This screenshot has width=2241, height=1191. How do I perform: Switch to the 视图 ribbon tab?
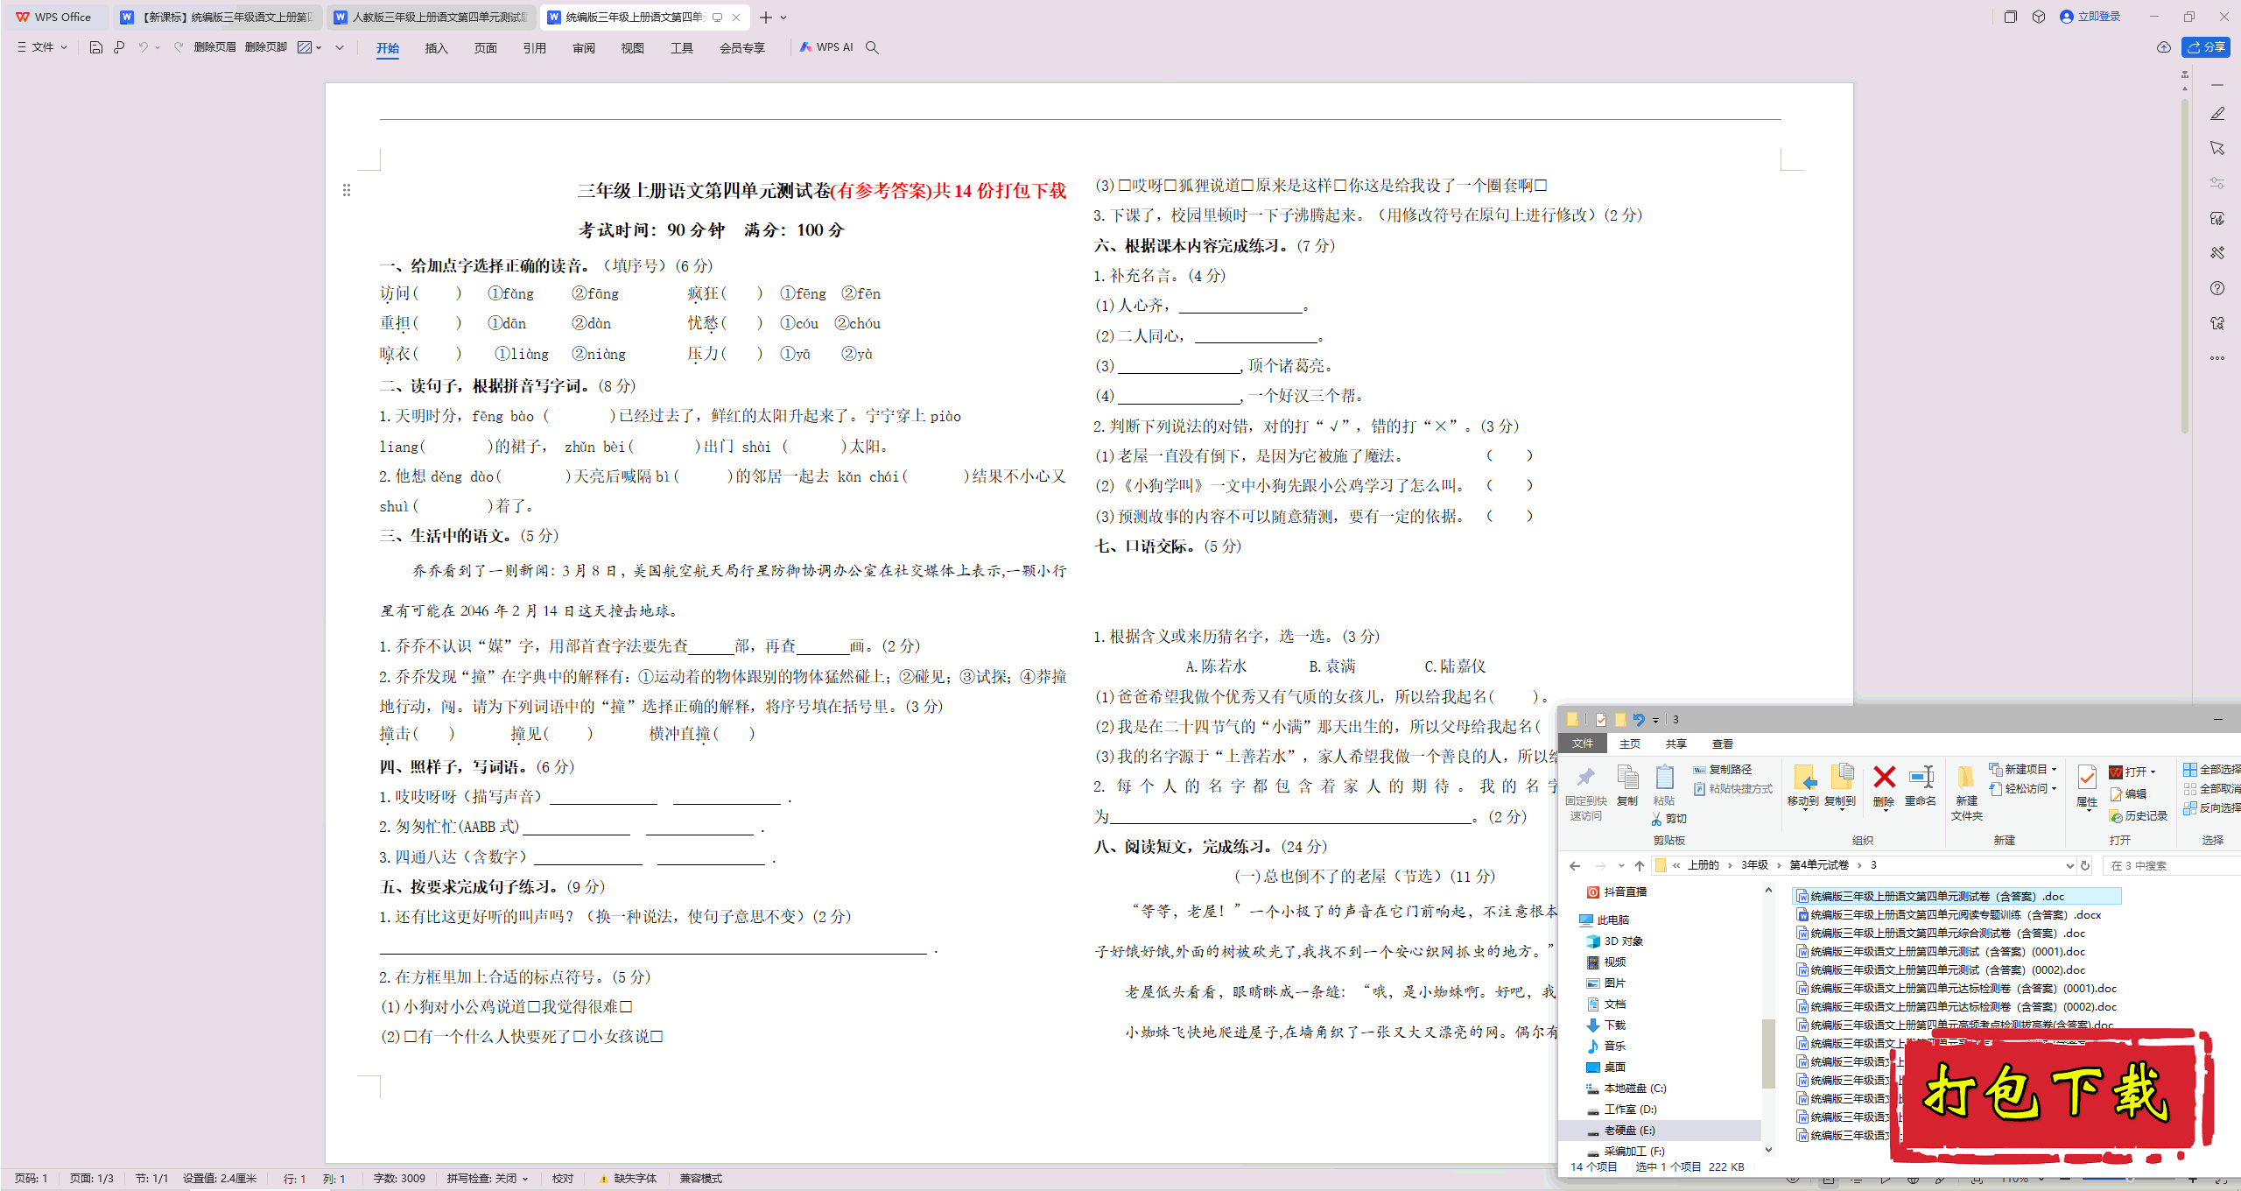pyautogui.click(x=632, y=48)
